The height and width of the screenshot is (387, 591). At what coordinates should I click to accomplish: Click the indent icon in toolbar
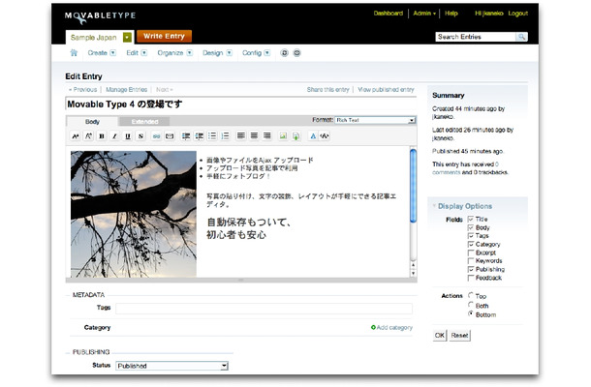coord(186,135)
